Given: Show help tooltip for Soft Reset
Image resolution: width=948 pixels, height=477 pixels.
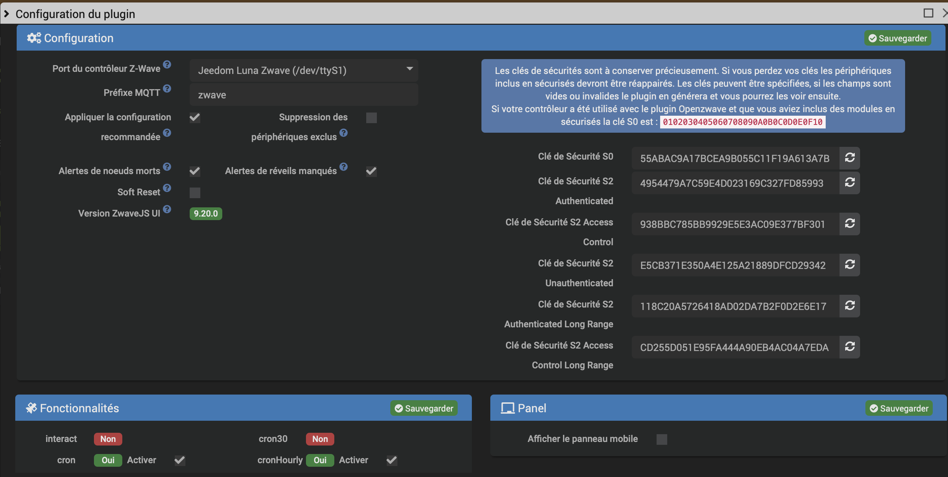Looking at the screenshot, I should click(167, 188).
